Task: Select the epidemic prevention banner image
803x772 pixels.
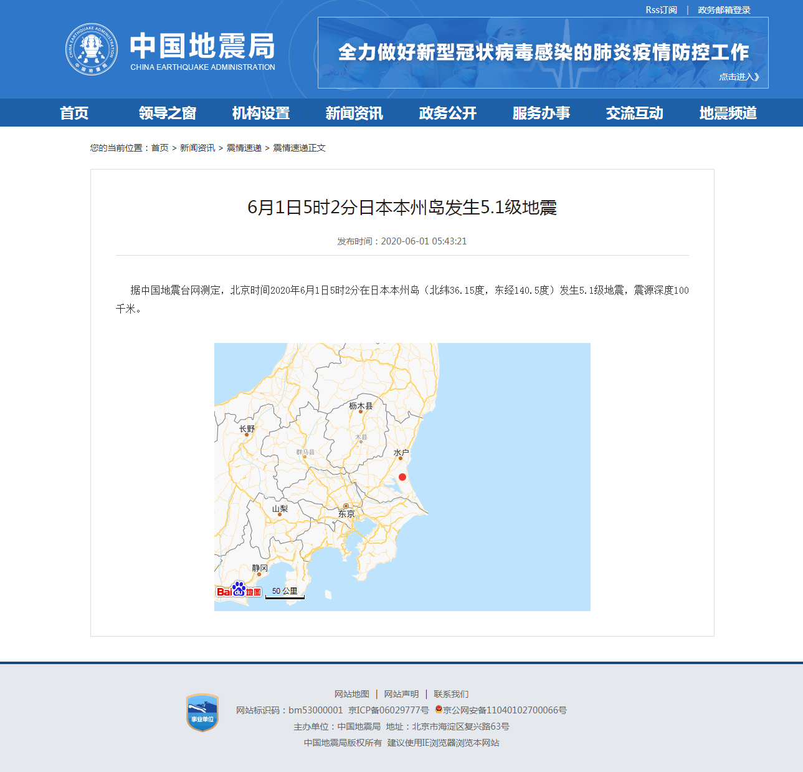Action: [x=543, y=52]
